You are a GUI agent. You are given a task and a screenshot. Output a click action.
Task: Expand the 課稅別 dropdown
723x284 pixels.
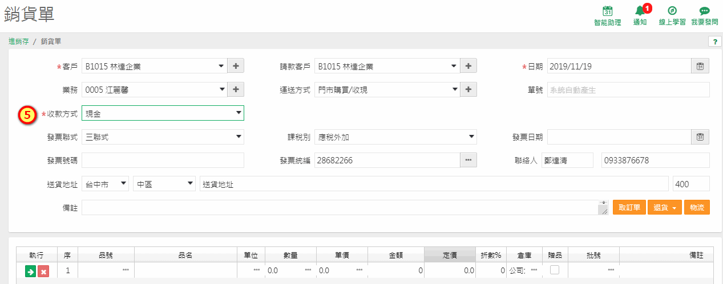tap(395, 137)
